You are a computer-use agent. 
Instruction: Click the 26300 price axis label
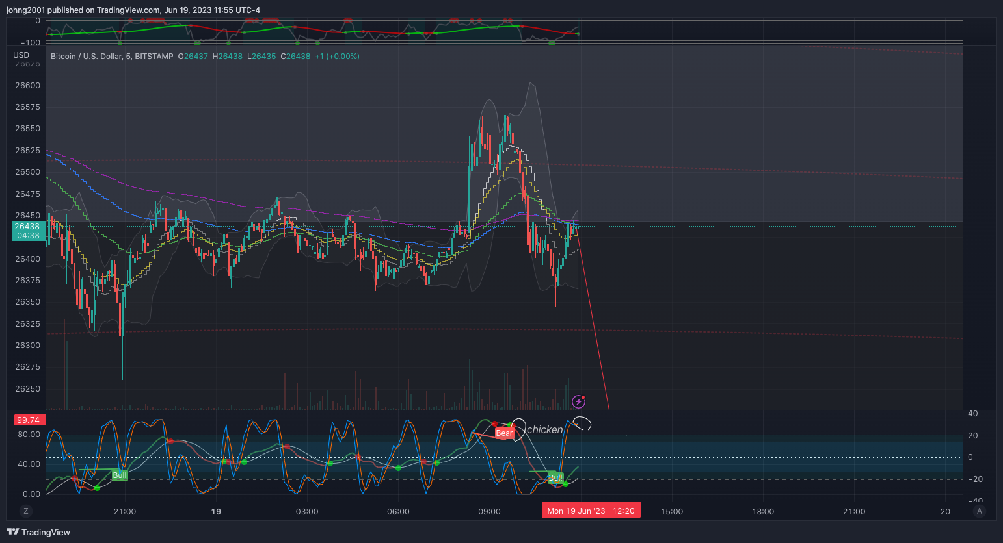[28, 346]
